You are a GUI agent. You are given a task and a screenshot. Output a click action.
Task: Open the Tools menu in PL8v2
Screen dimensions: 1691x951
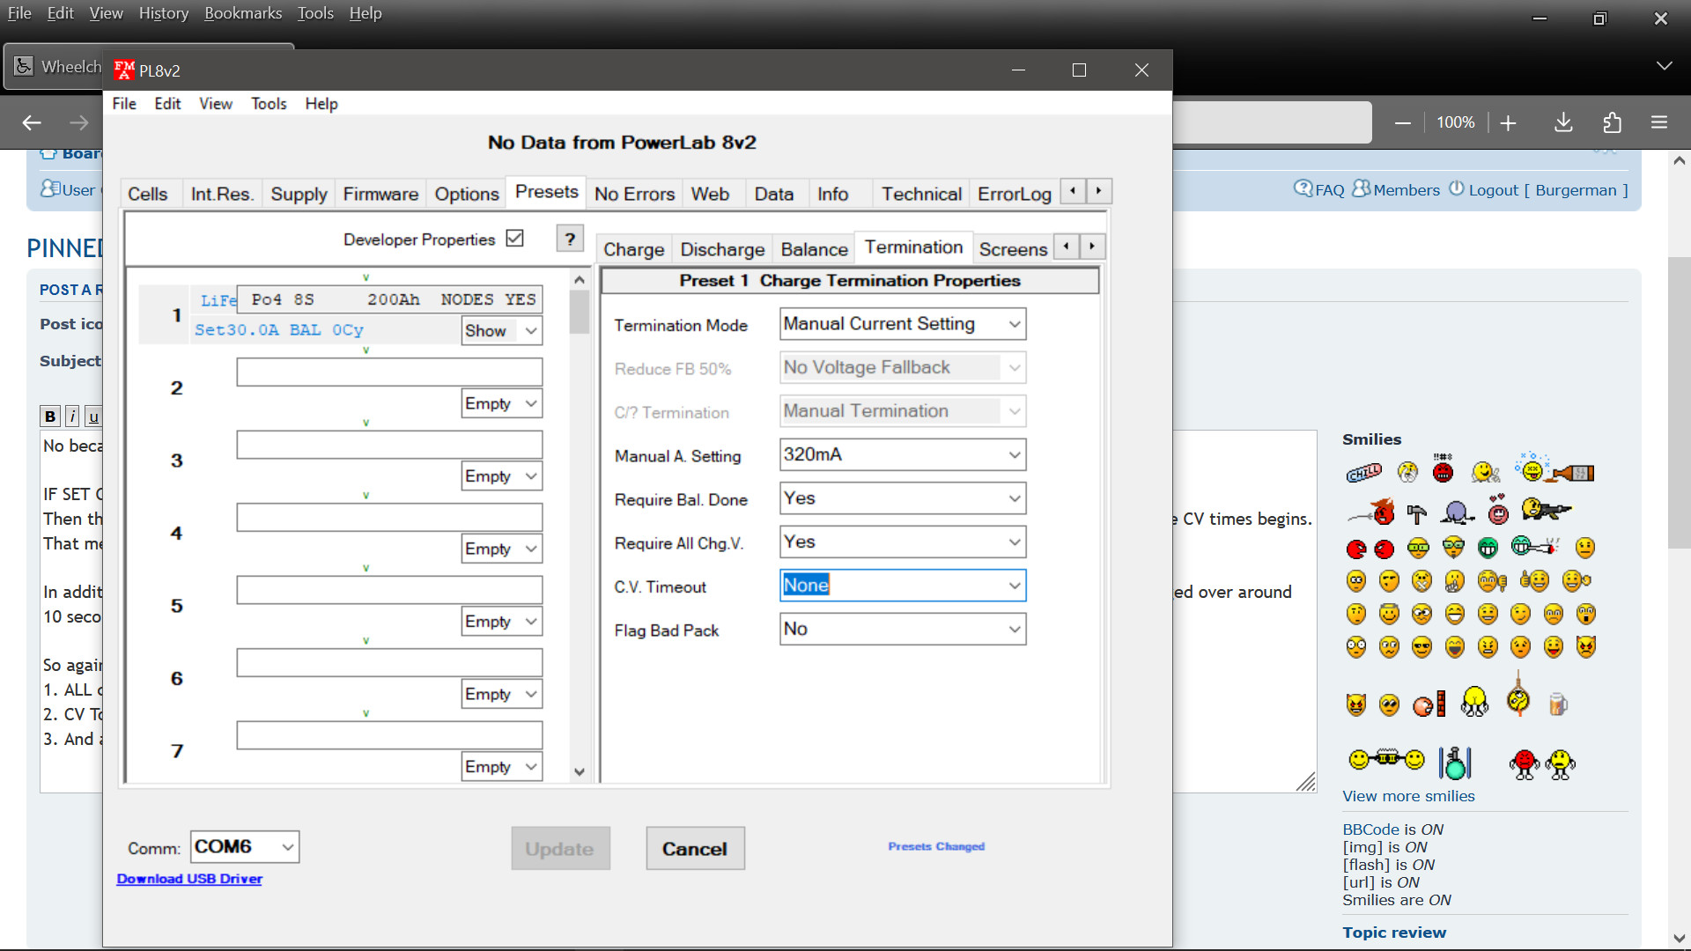point(269,104)
